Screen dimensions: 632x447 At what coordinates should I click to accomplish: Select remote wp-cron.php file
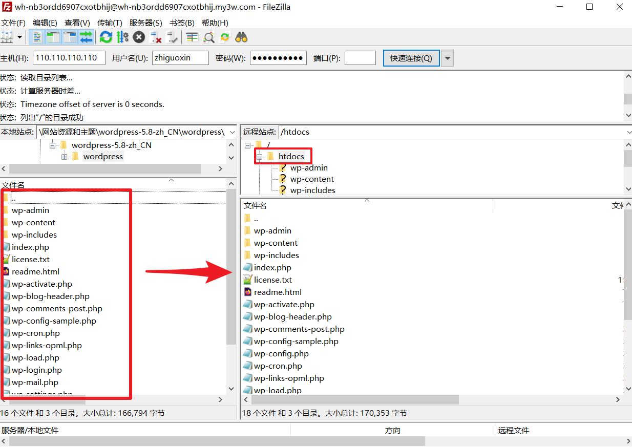point(278,366)
